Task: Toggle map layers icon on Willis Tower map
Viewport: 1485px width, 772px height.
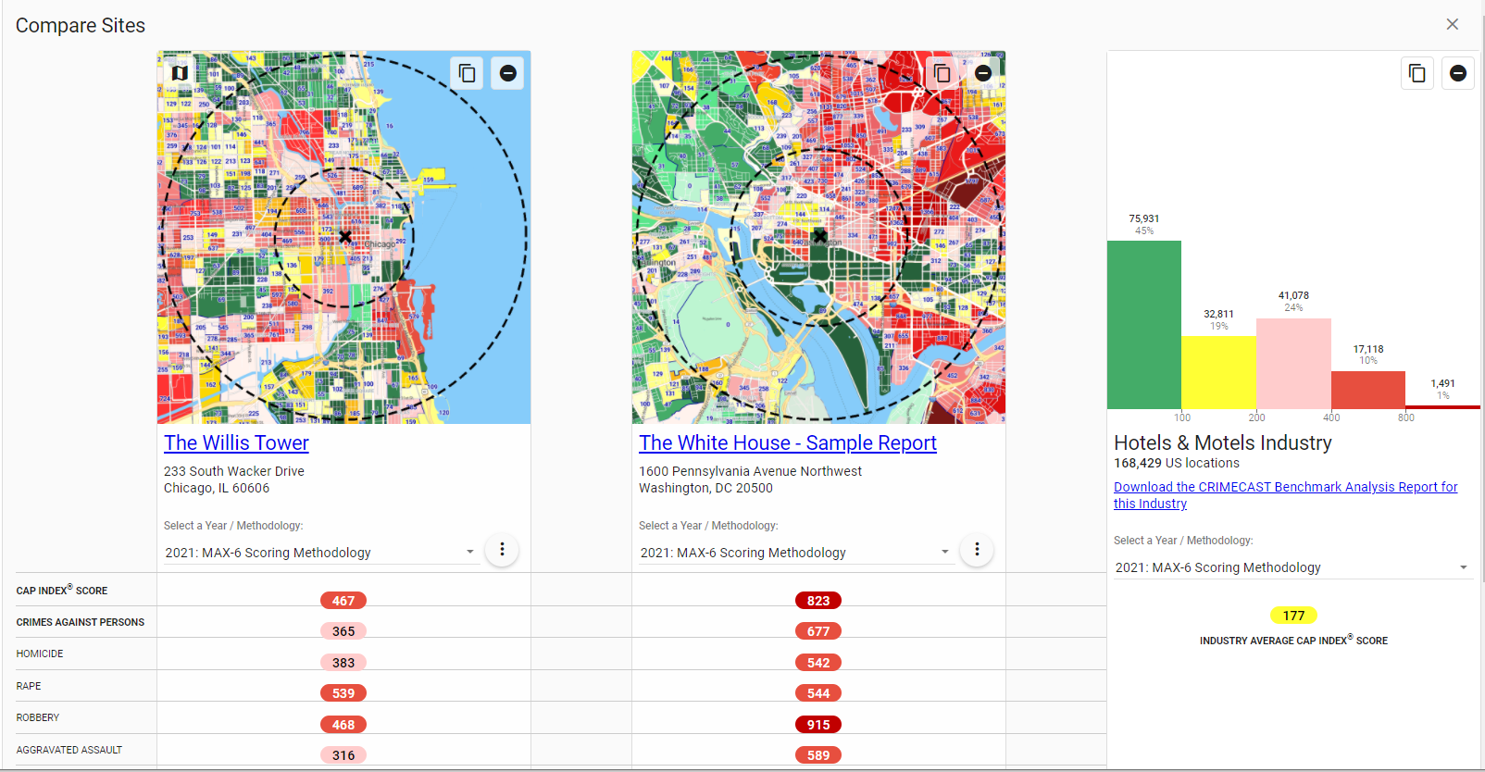Action: (x=181, y=73)
